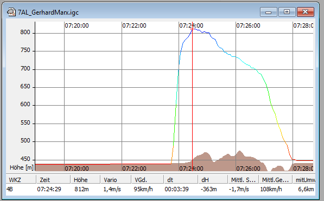This screenshot has width=324, height=201.
Task: Click the IGC file icon in title bar
Action: [x=11, y=12]
